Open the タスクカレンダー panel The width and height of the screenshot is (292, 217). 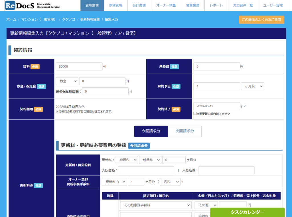[247, 212]
